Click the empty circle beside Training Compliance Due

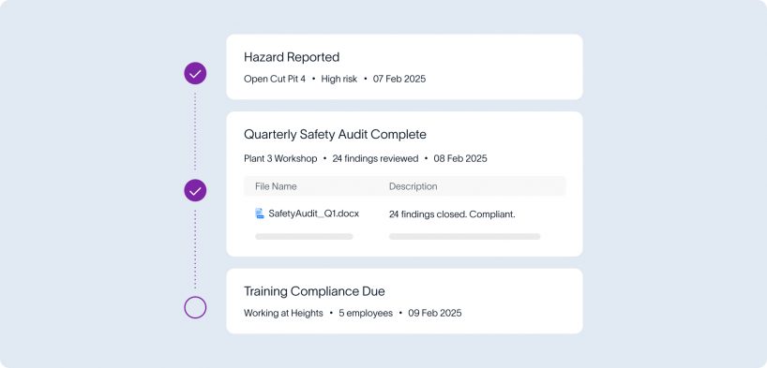195,307
